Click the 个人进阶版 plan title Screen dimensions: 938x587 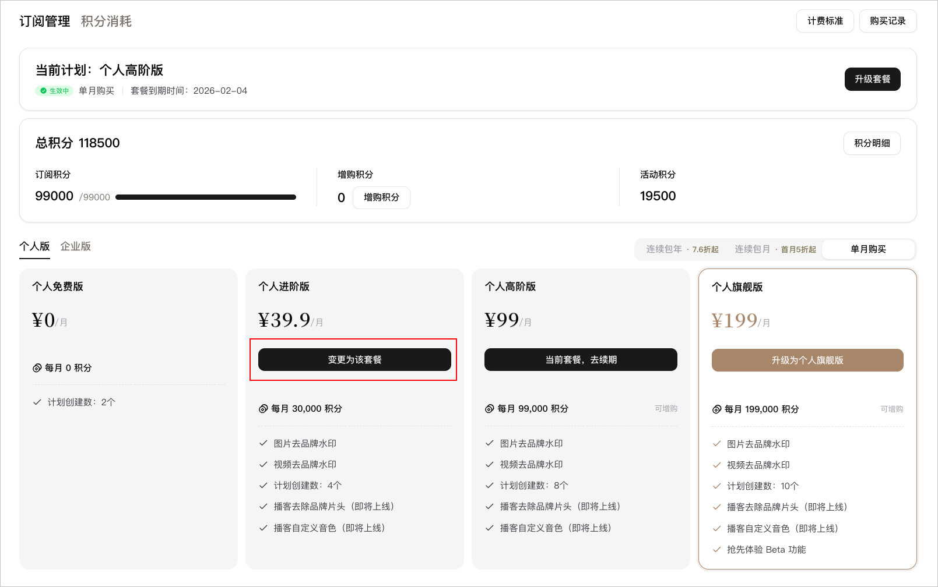(284, 287)
